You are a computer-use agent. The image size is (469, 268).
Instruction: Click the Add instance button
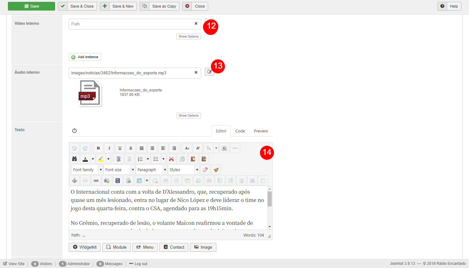tap(85, 57)
